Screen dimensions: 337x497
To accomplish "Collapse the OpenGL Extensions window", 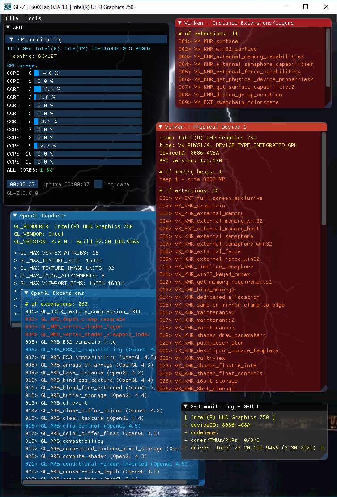I will [x=26, y=293].
